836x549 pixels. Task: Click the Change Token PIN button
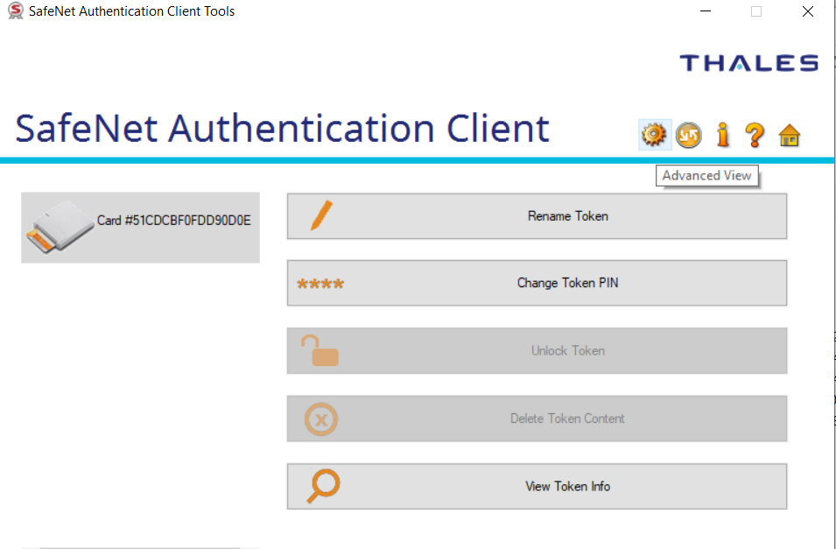point(537,283)
